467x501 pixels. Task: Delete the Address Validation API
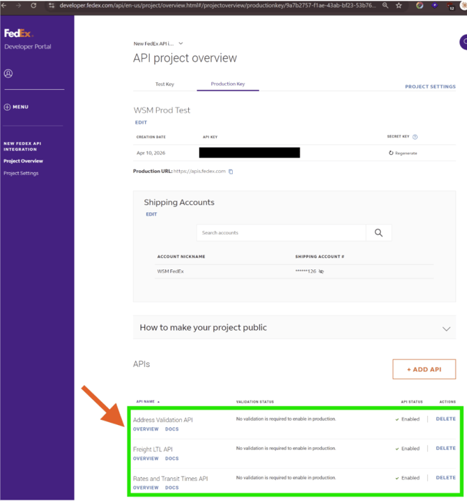click(x=445, y=419)
